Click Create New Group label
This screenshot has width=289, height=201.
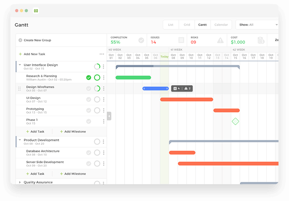coord(37,40)
